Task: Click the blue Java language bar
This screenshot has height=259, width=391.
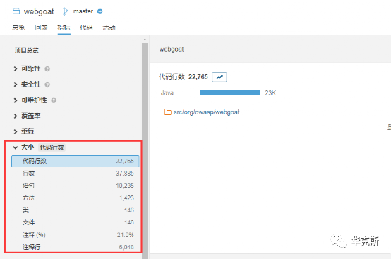Action: click(x=230, y=93)
